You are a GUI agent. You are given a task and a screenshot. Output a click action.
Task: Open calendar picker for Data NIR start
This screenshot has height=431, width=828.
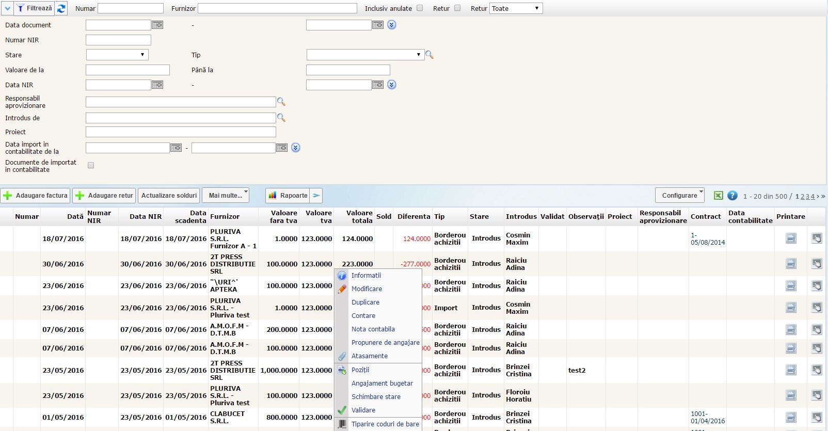(157, 85)
